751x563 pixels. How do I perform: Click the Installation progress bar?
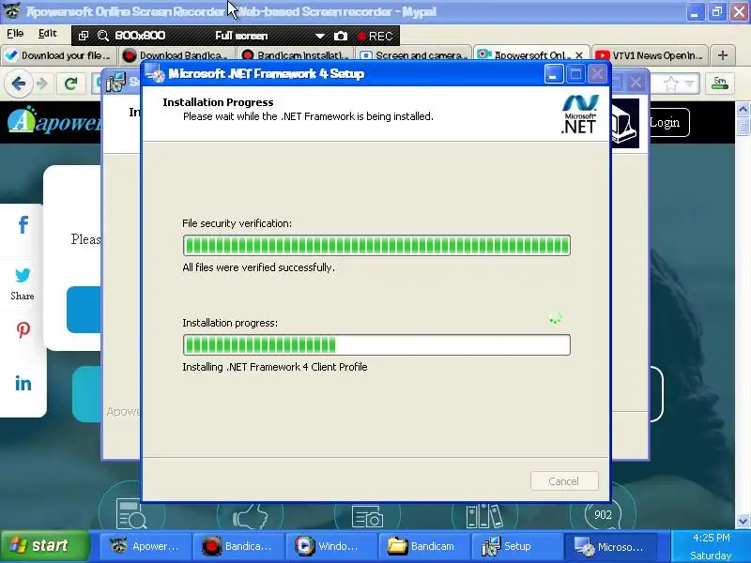pyautogui.click(x=376, y=344)
